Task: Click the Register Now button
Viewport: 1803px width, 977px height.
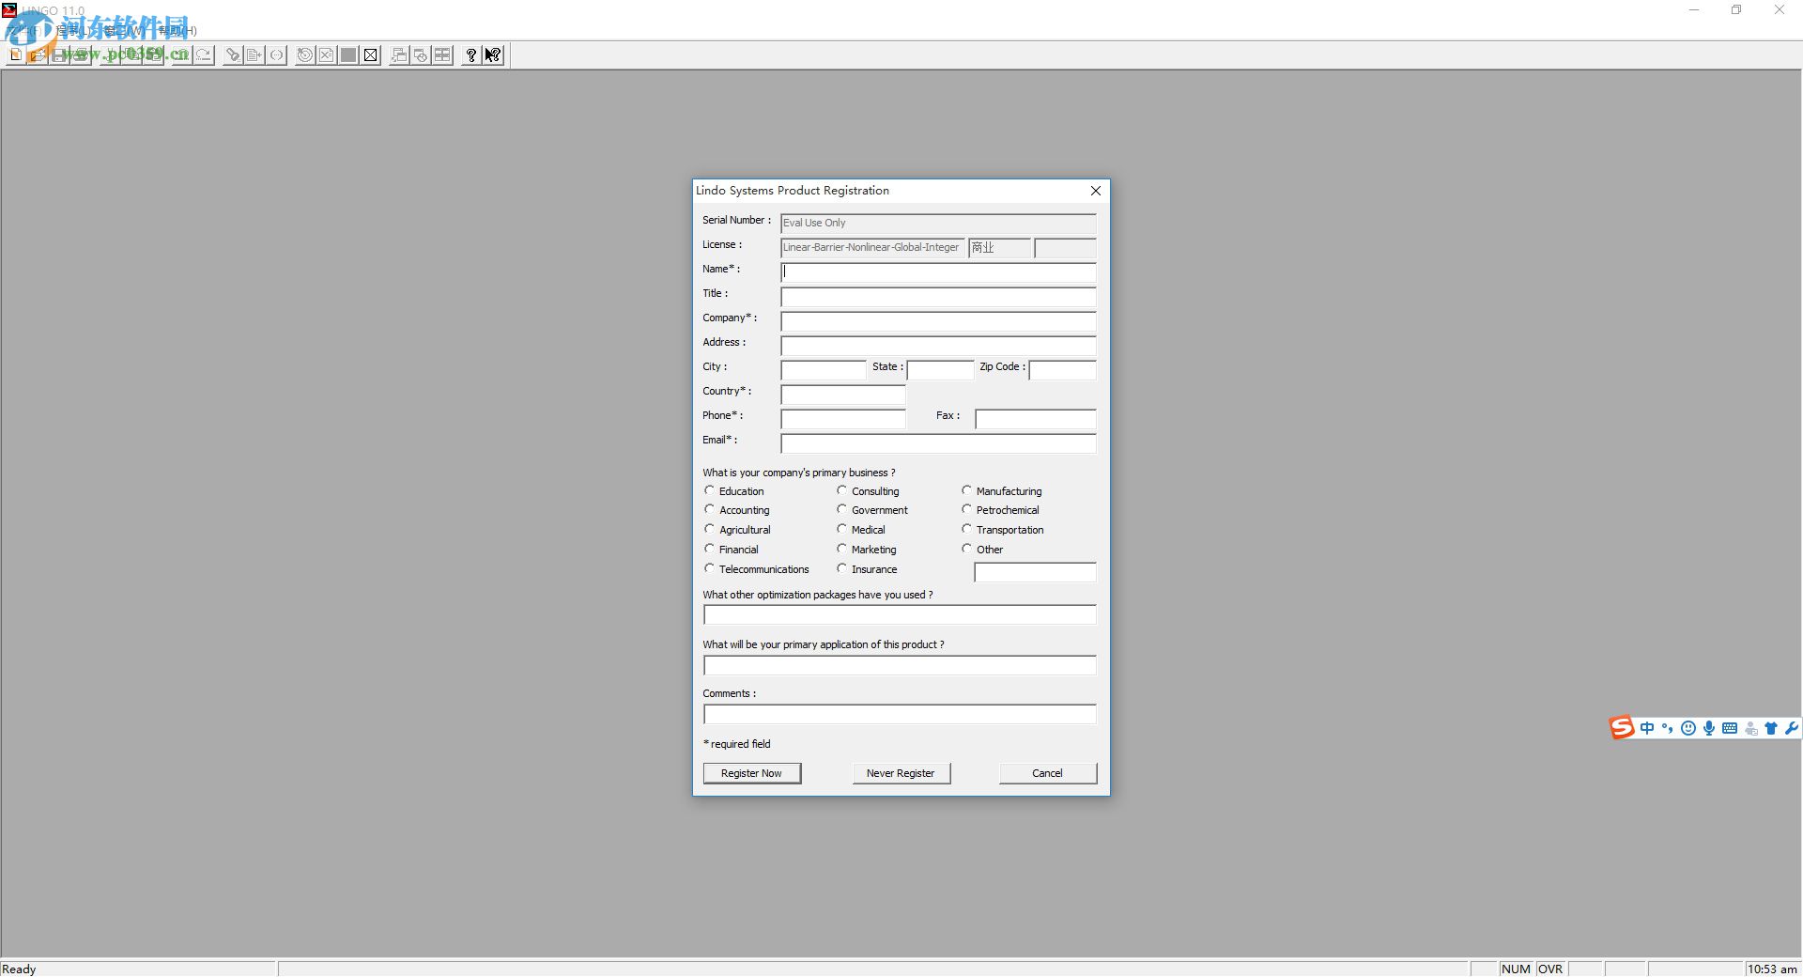Action: (751, 773)
